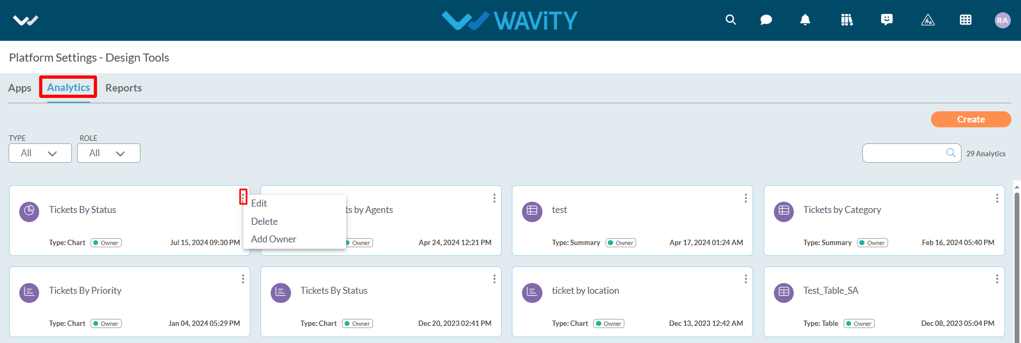Click 'Jul 15, 2024 09:30 PM' timestamp
This screenshot has height=343, width=1021.
[205, 243]
